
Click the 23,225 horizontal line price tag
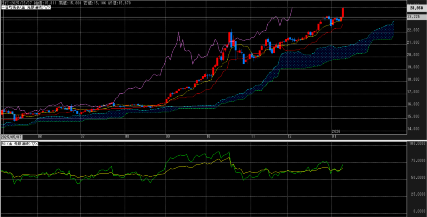pos(414,17)
